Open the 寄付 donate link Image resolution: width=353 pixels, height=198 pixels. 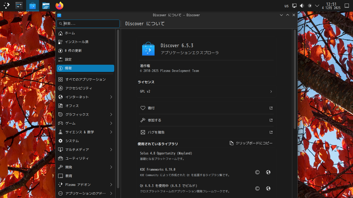(206, 108)
